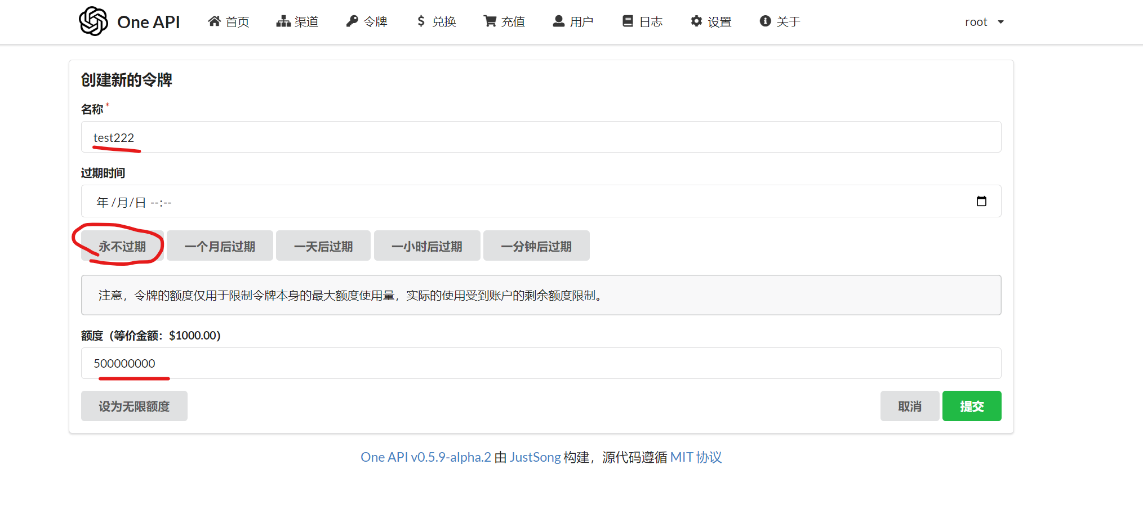This screenshot has width=1143, height=509.
Task: Expand the root user dropdown
Action: coord(984,22)
